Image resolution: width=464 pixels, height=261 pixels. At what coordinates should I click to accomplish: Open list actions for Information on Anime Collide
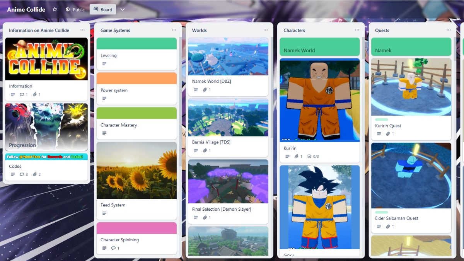[x=82, y=30]
